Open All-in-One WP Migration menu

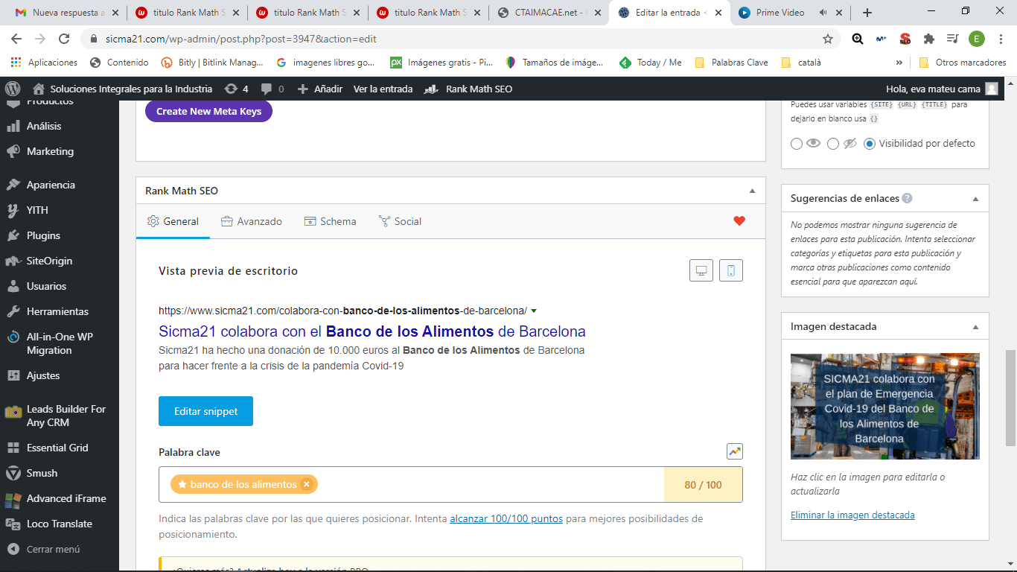click(x=60, y=343)
